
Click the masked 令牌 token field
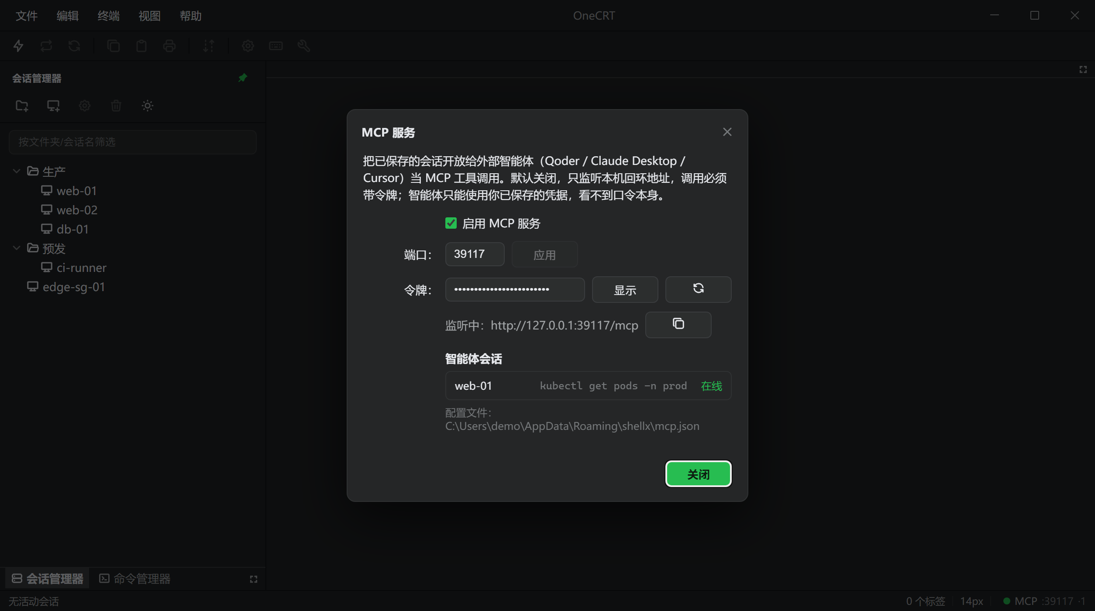pyautogui.click(x=515, y=289)
